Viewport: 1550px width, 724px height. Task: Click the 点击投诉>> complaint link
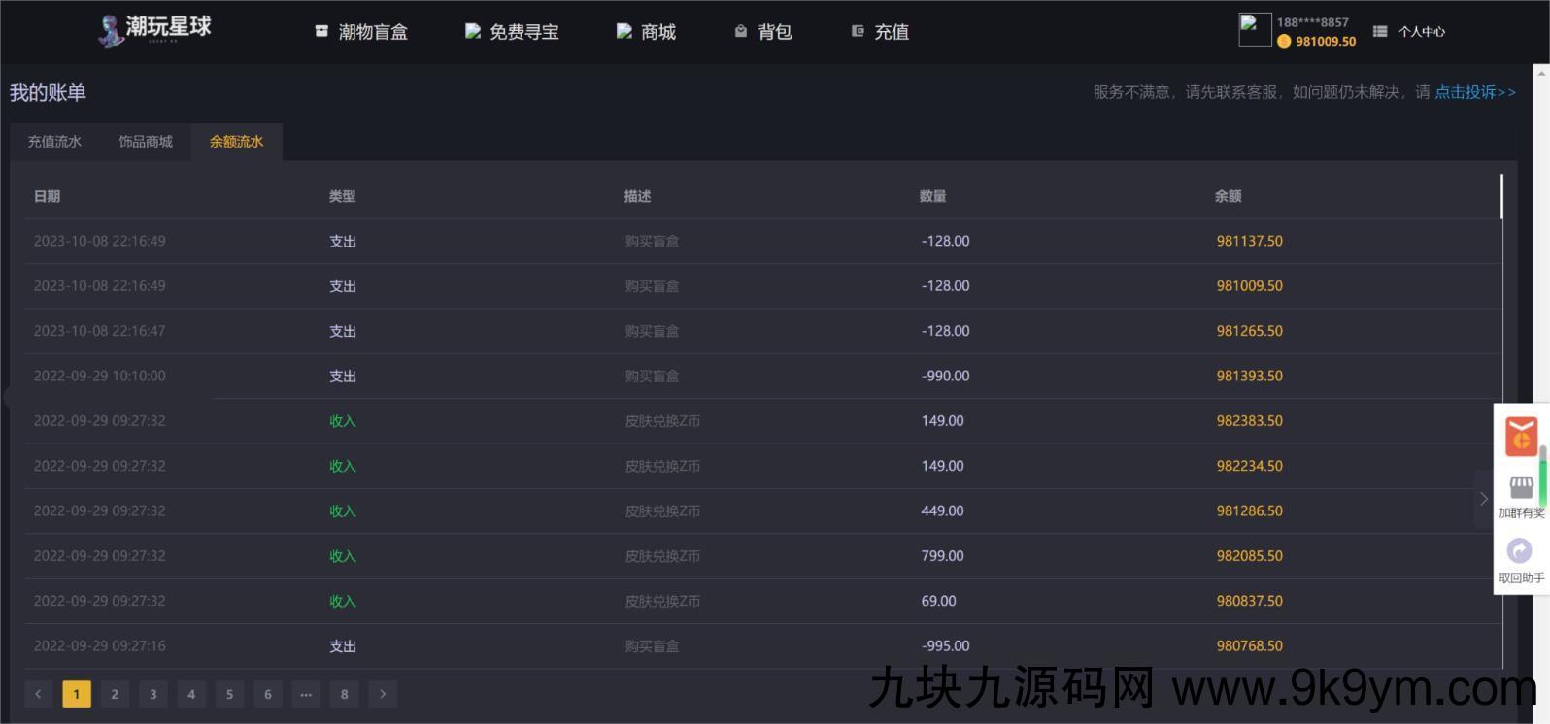click(x=1475, y=92)
